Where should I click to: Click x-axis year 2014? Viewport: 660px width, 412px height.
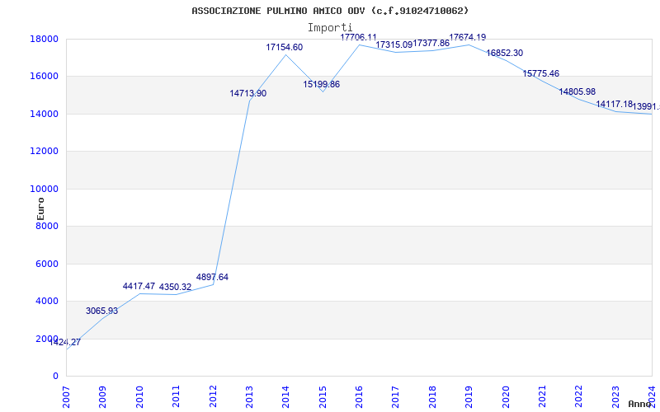tap(285, 396)
